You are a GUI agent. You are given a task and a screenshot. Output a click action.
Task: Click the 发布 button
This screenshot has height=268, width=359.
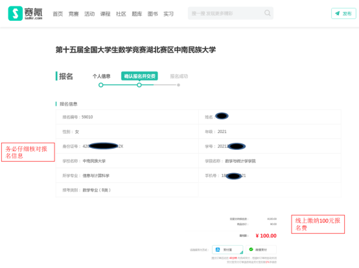click(x=343, y=13)
